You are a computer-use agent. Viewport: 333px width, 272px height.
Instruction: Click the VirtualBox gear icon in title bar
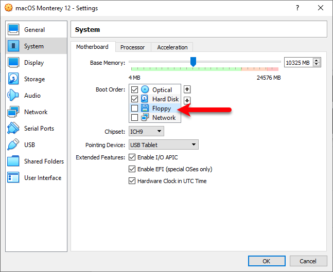pos(9,8)
